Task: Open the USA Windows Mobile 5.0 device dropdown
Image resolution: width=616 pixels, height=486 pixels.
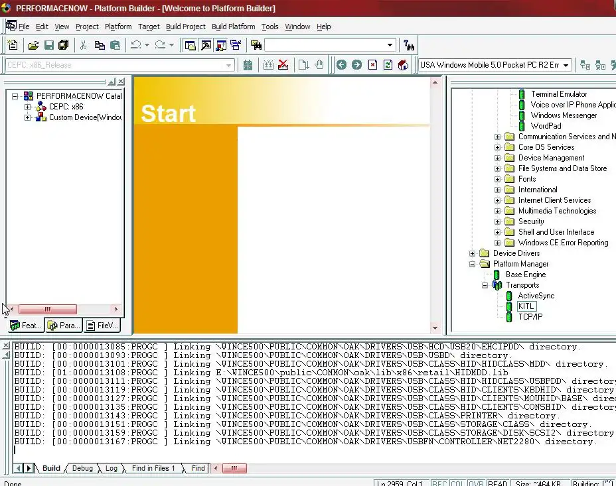Action: [x=566, y=65]
